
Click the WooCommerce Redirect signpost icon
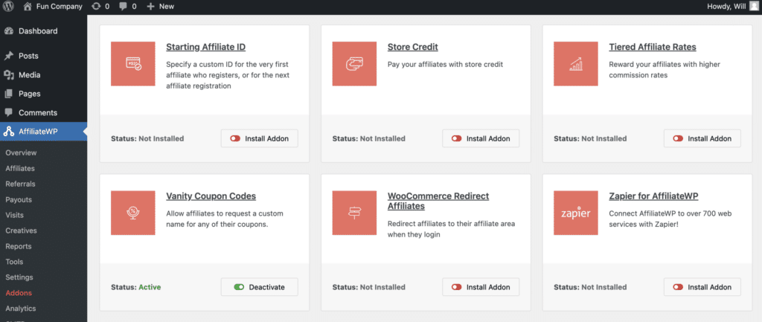click(x=354, y=213)
